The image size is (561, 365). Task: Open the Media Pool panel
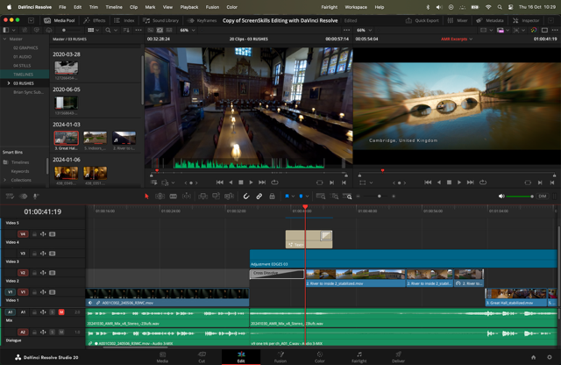pyautogui.click(x=60, y=20)
